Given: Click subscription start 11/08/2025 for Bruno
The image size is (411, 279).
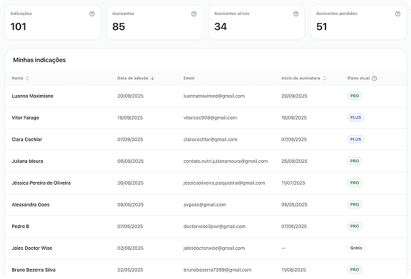Looking at the screenshot, I should [293, 270].
